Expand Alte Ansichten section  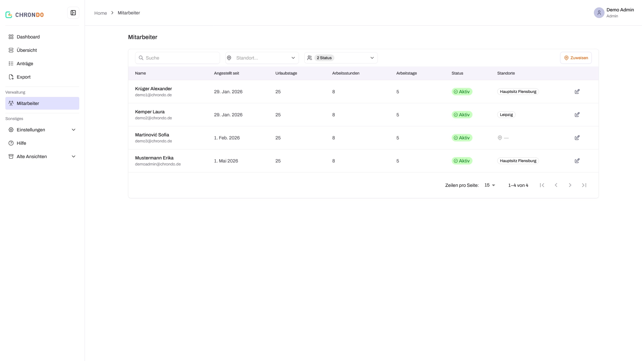[42, 156]
